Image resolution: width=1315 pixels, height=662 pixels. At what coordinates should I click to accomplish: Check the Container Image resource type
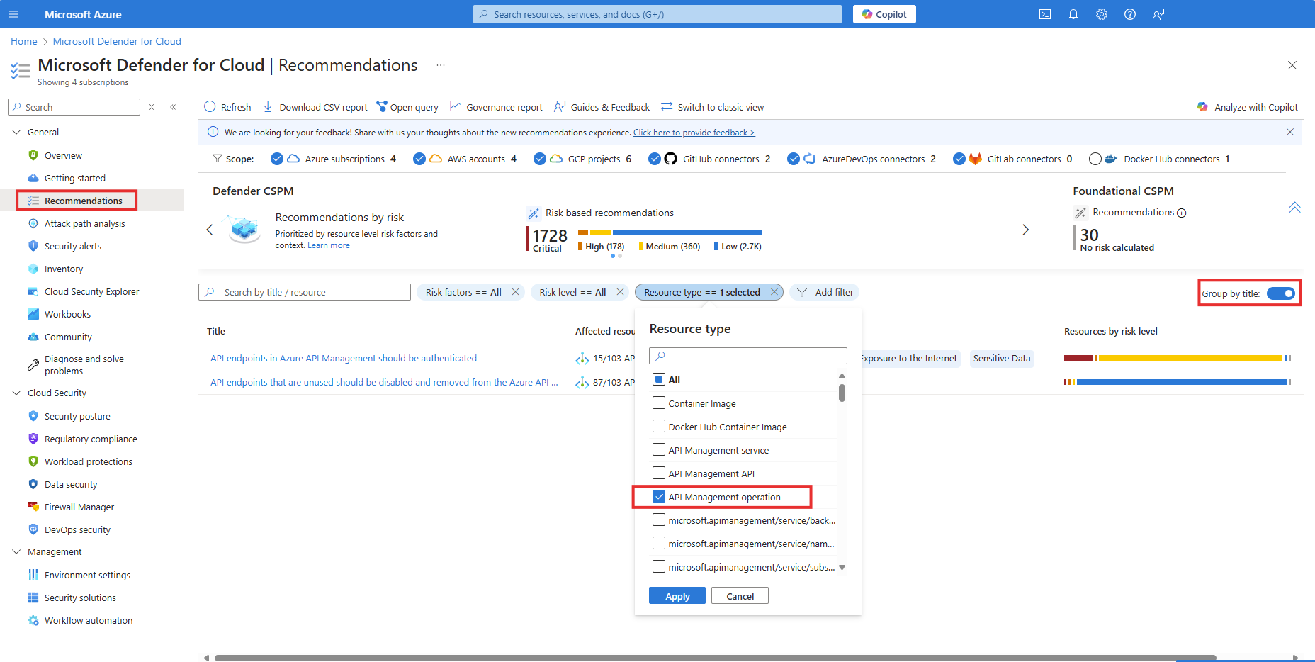click(x=659, y=403)
